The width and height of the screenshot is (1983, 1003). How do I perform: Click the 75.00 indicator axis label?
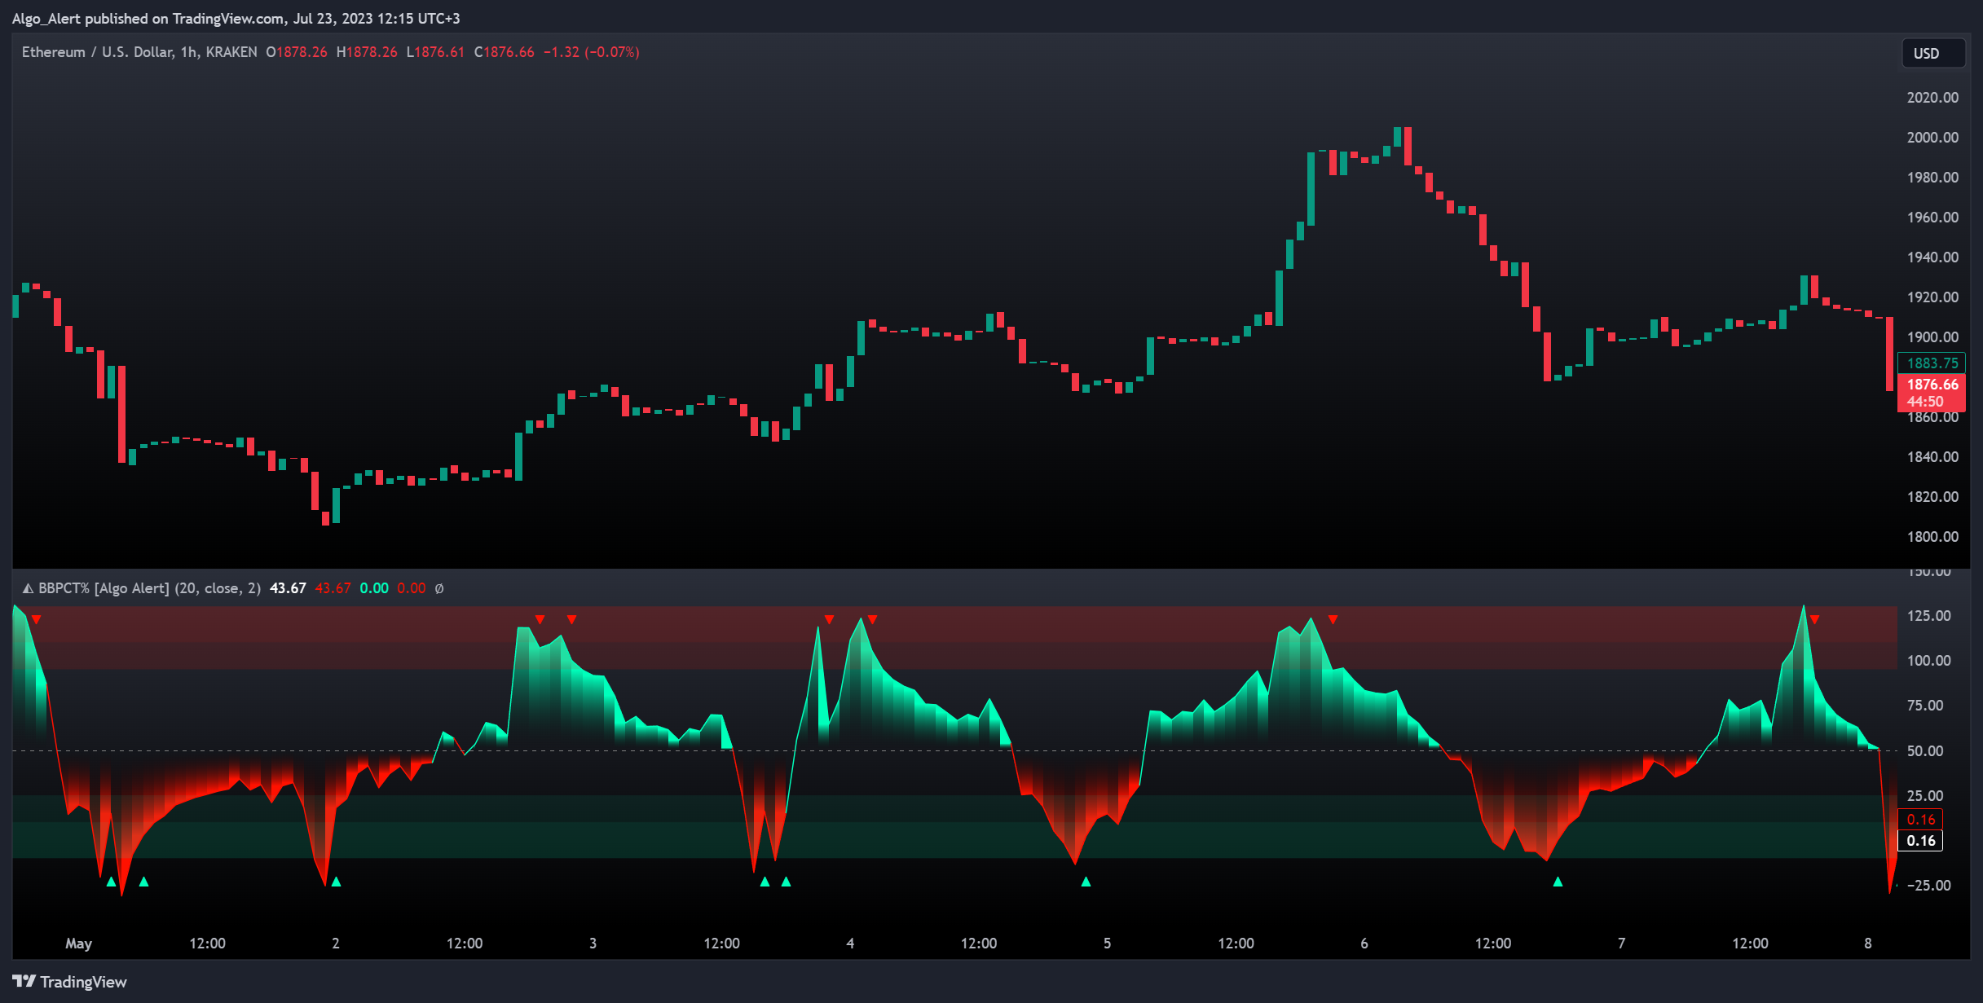tap(1925, 706)
